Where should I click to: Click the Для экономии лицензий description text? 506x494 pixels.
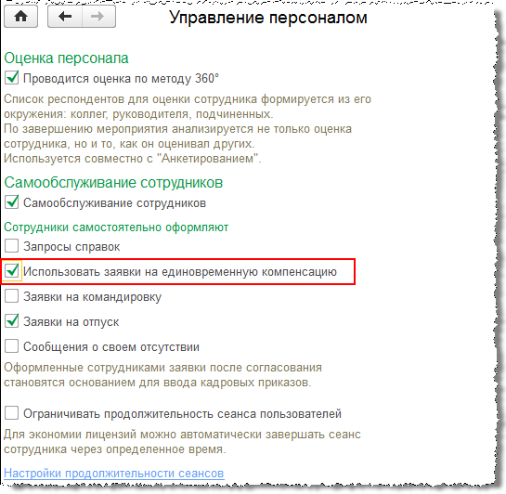[x=182, y=442]
